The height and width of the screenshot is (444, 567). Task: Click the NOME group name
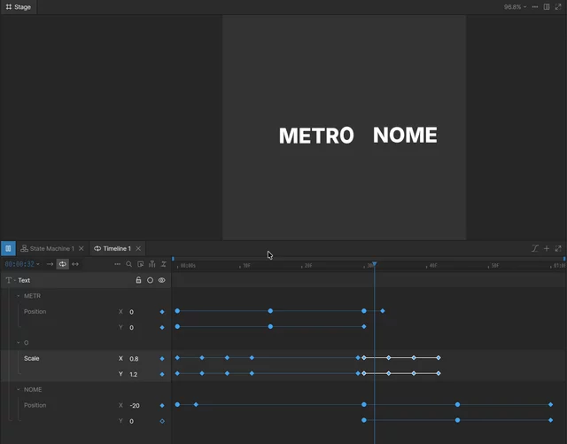click(x=33, y=390)
